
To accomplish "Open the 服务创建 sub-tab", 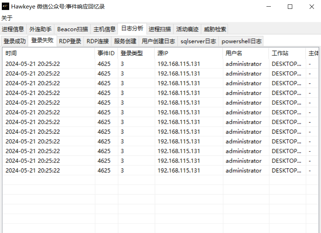I will [x=125, y=41].
